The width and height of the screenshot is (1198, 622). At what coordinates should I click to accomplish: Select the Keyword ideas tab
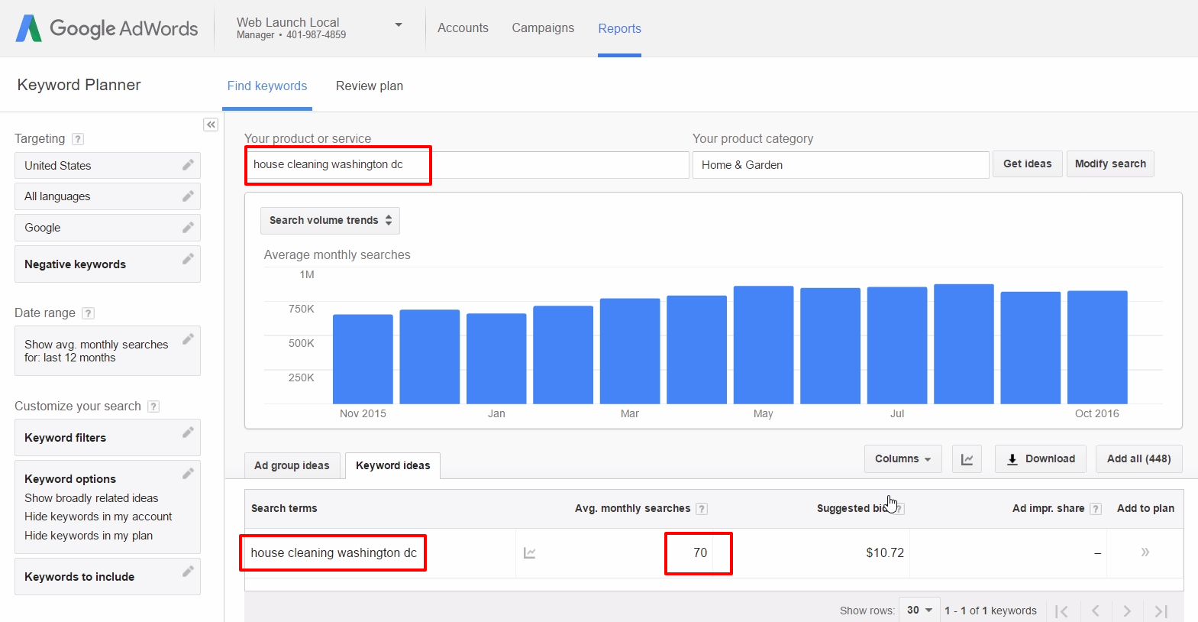click(x=392, y=465)
